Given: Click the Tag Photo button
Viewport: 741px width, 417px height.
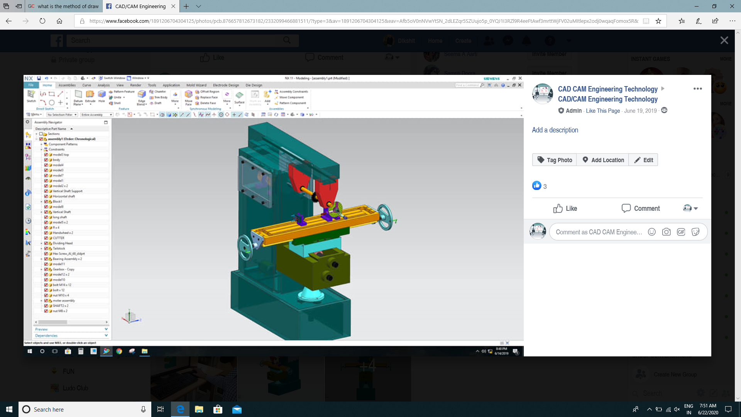Looking at the screenshot, I should click(555, 160).
